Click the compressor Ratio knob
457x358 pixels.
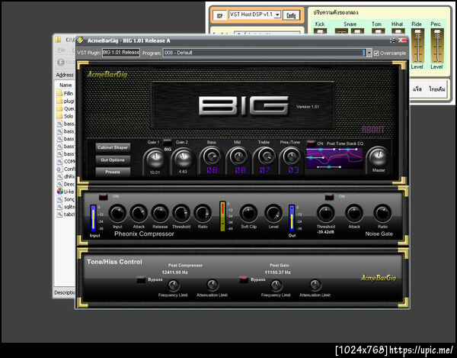click(x=203, y=214)
